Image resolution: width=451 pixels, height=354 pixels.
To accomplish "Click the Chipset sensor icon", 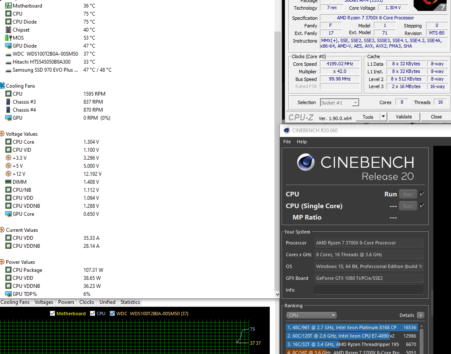I will tap(8, 30).
